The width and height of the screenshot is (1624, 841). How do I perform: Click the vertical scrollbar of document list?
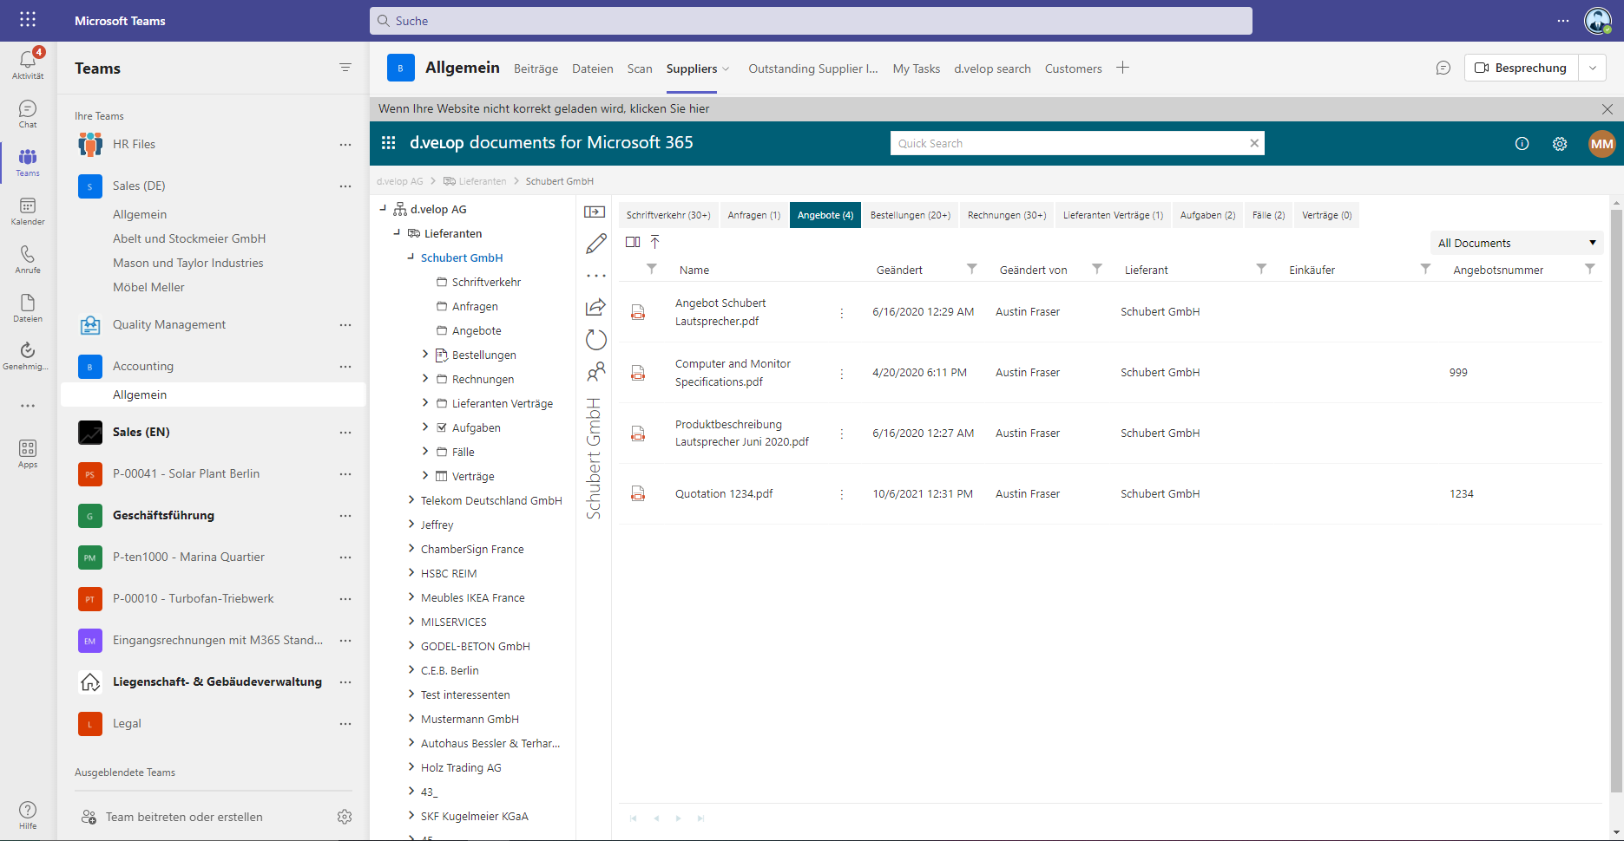pos(1615,503)
